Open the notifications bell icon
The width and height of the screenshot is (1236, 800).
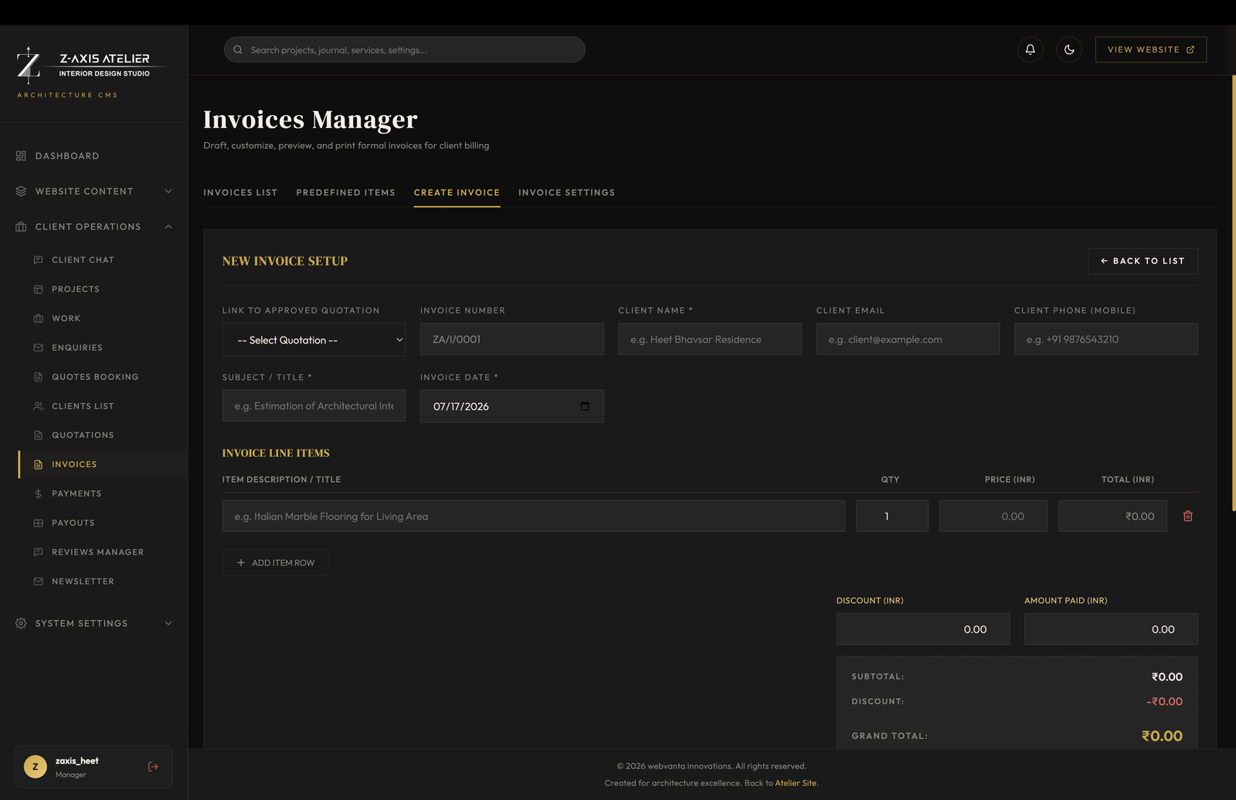(x=1030, y=49)
